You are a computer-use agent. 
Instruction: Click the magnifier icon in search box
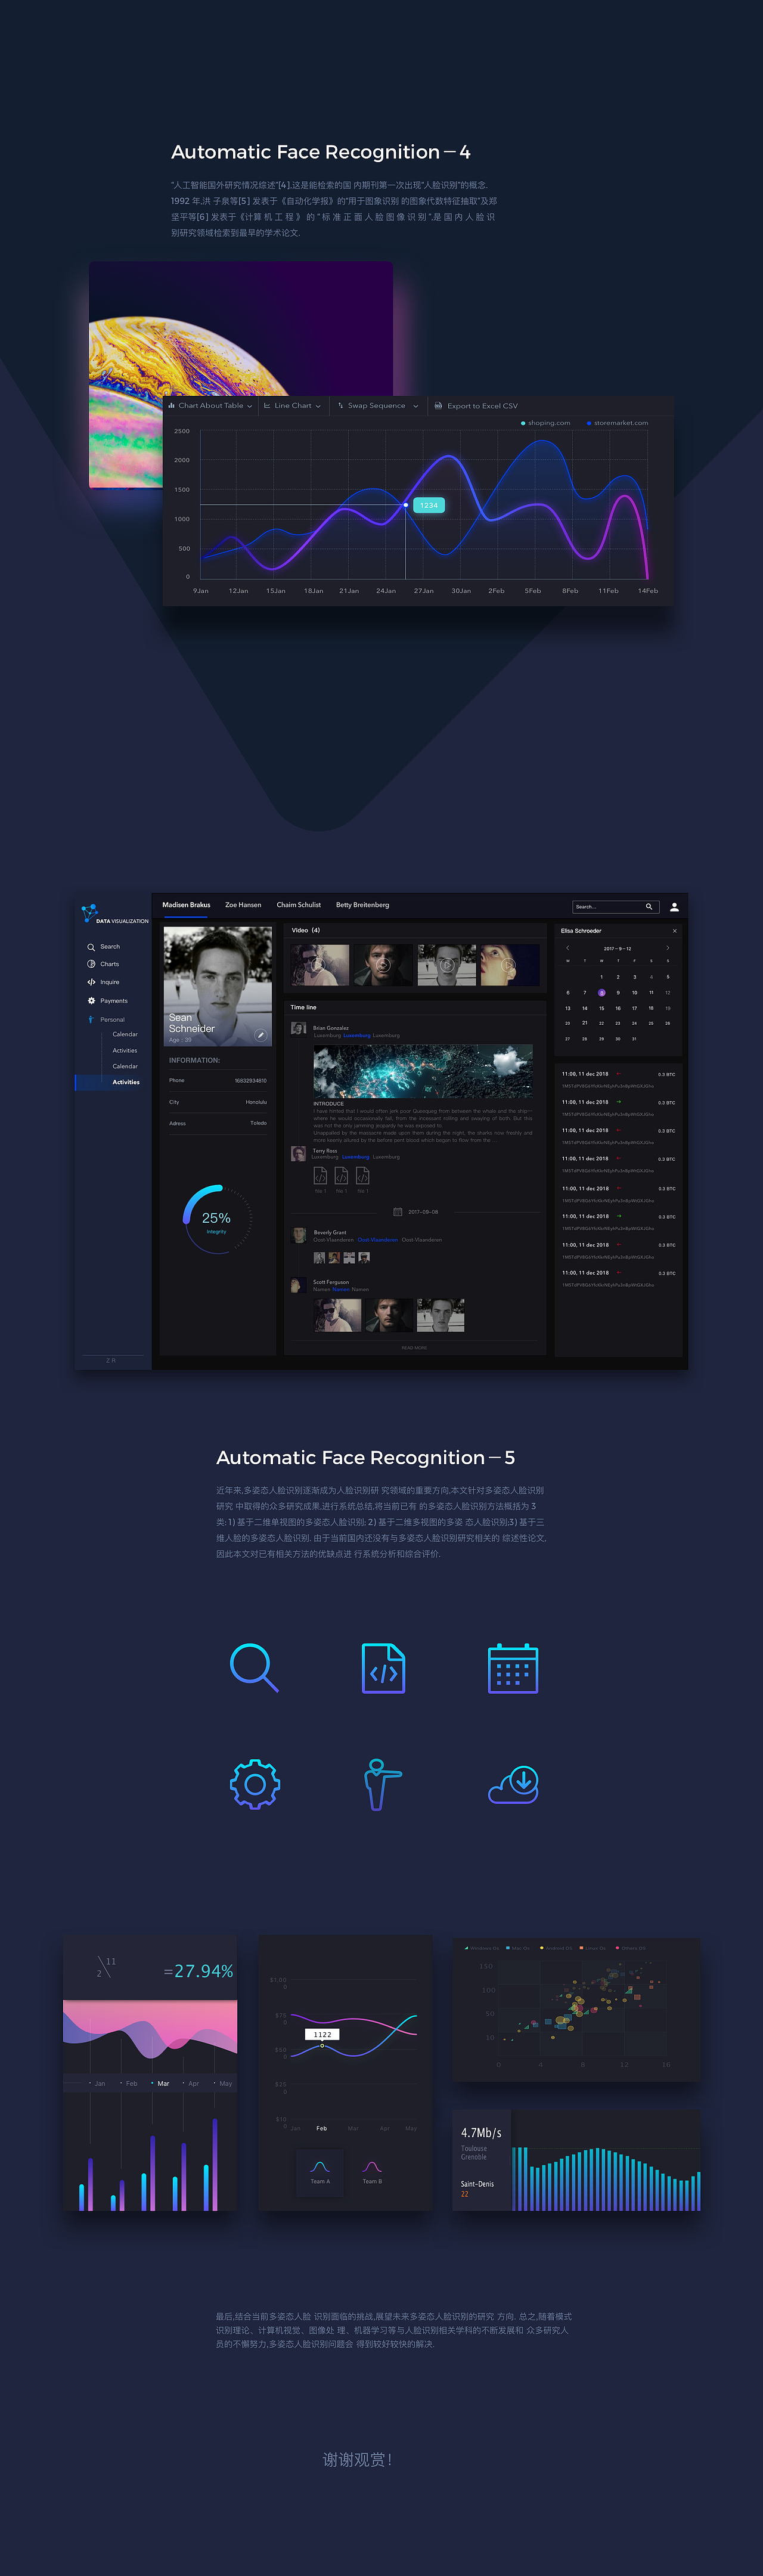[649, 907]
